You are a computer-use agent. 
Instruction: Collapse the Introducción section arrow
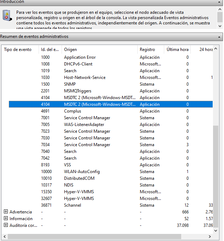pos(219,2)
